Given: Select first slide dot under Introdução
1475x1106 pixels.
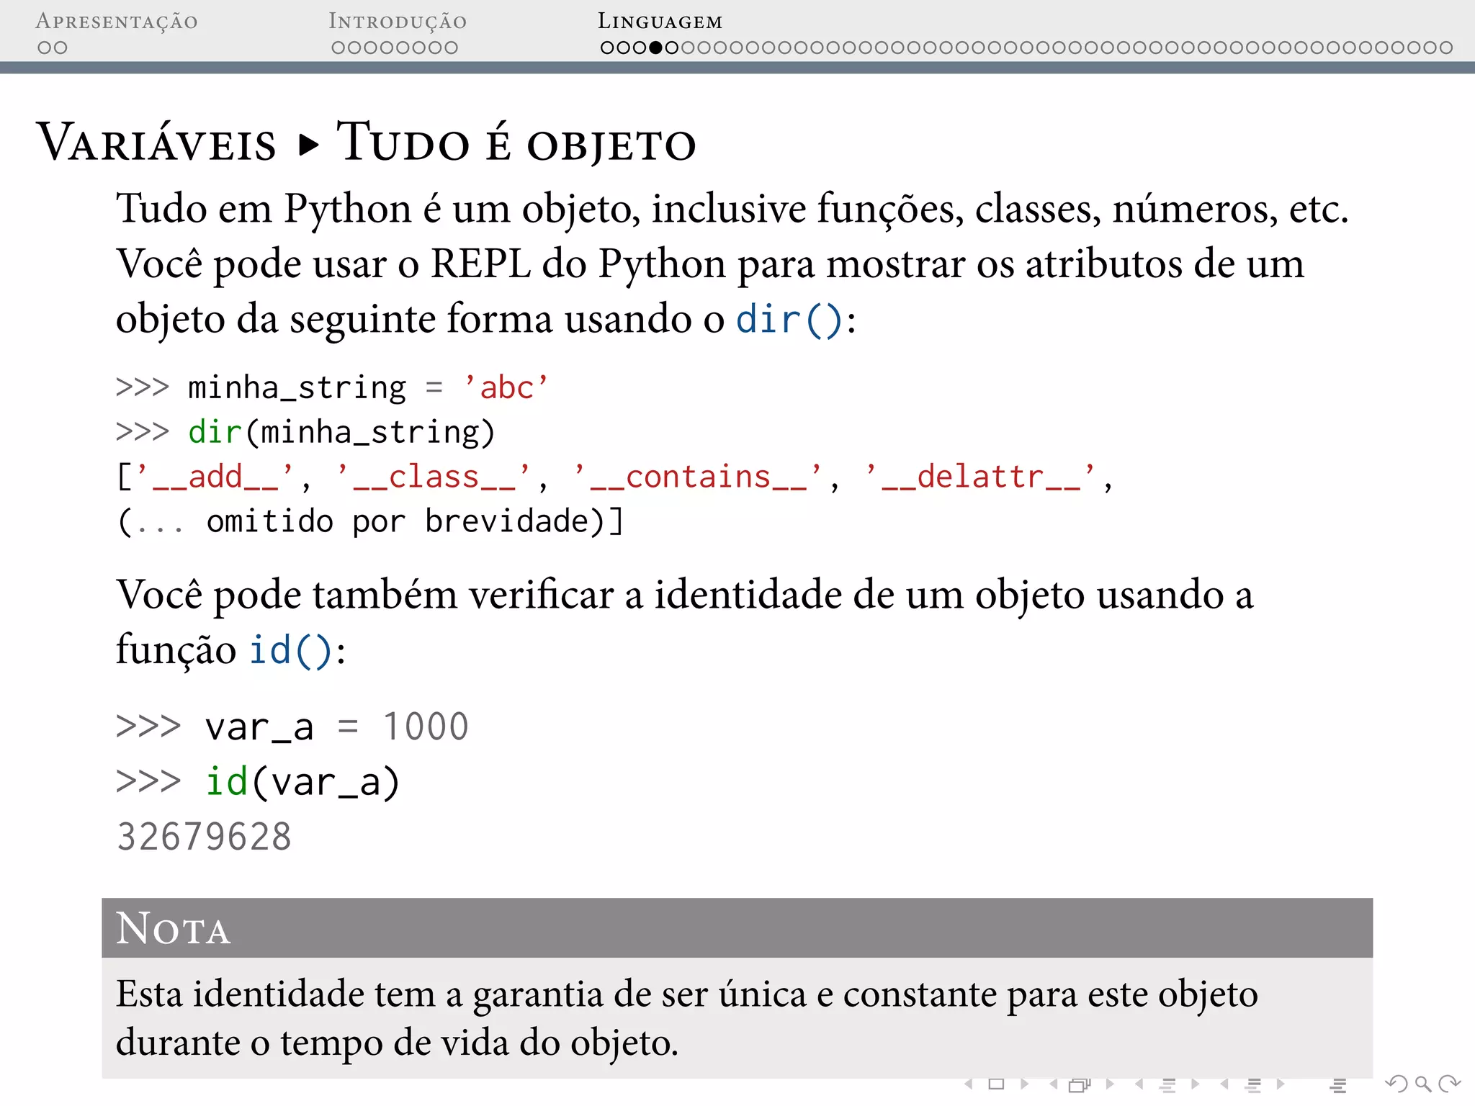Looking at the screenshot, I should pos(339,48).
